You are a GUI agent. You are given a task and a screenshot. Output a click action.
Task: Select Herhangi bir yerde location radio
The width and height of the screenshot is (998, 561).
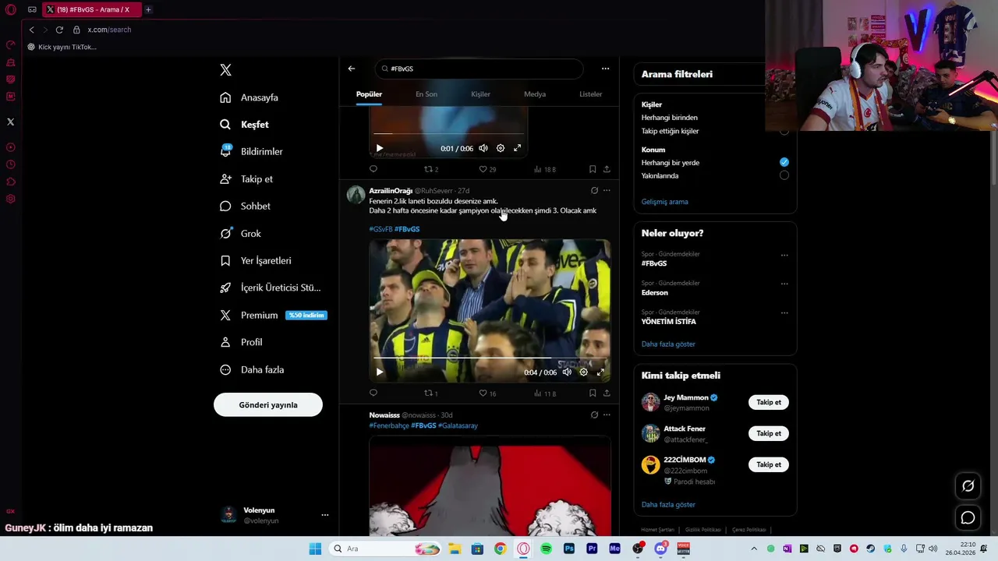coord(784,162)
